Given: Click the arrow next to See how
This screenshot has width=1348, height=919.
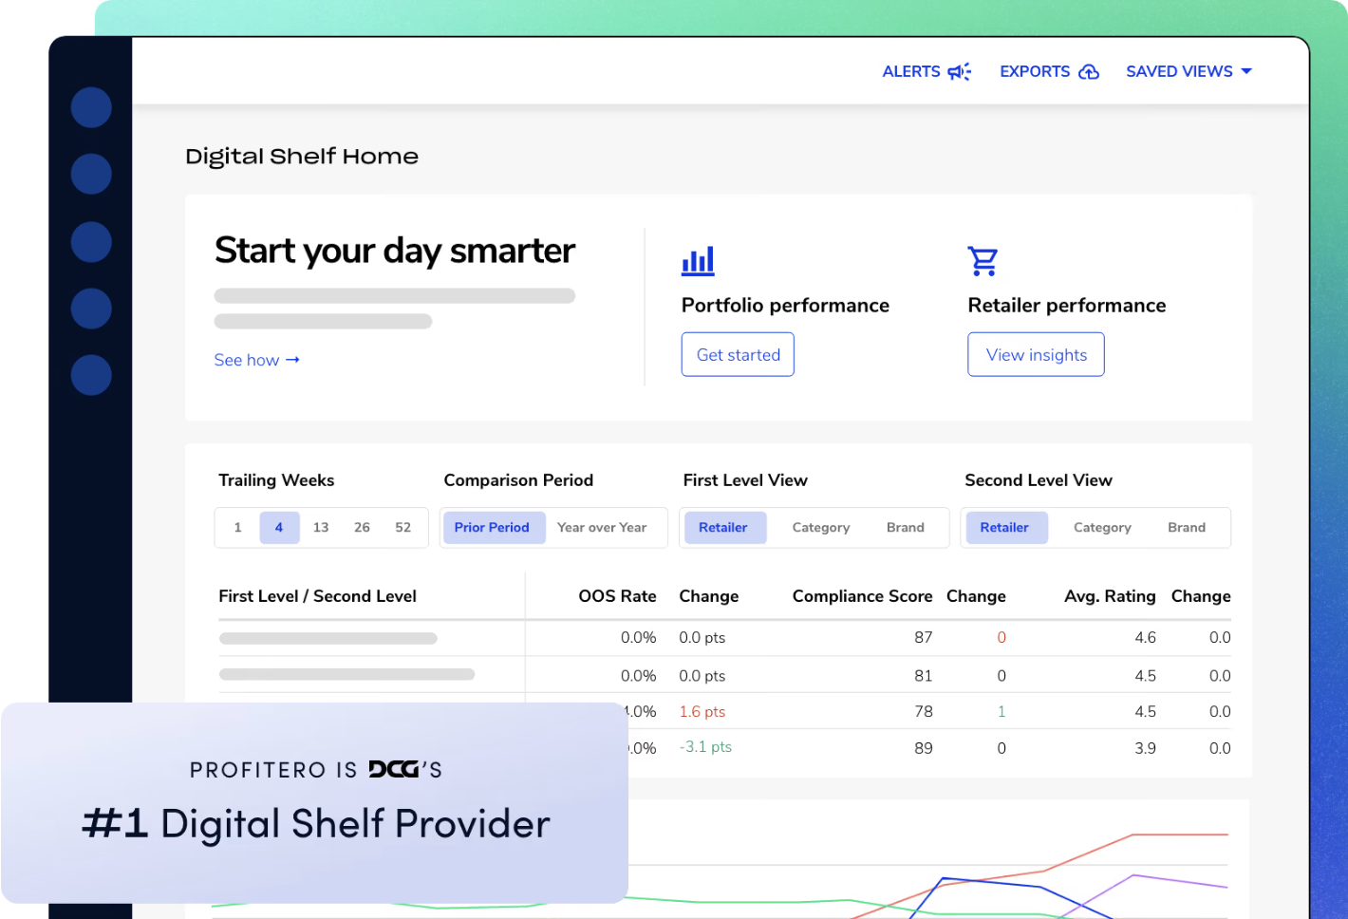Looking at the screenshot, I should 292,360.
